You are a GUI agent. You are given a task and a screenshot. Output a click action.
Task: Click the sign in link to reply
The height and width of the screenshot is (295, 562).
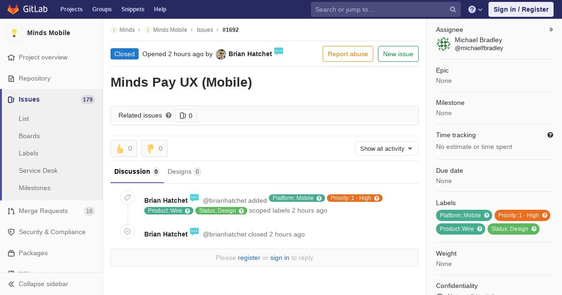pos(280,258)
